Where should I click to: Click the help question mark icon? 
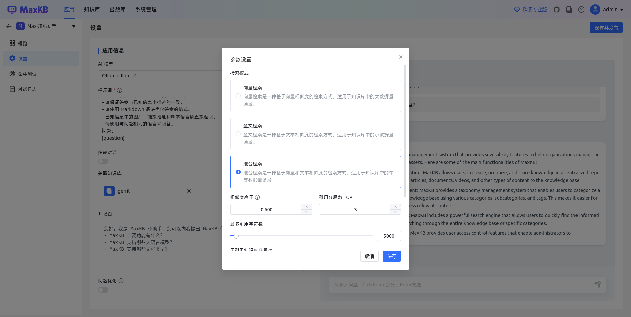[581, 10]
